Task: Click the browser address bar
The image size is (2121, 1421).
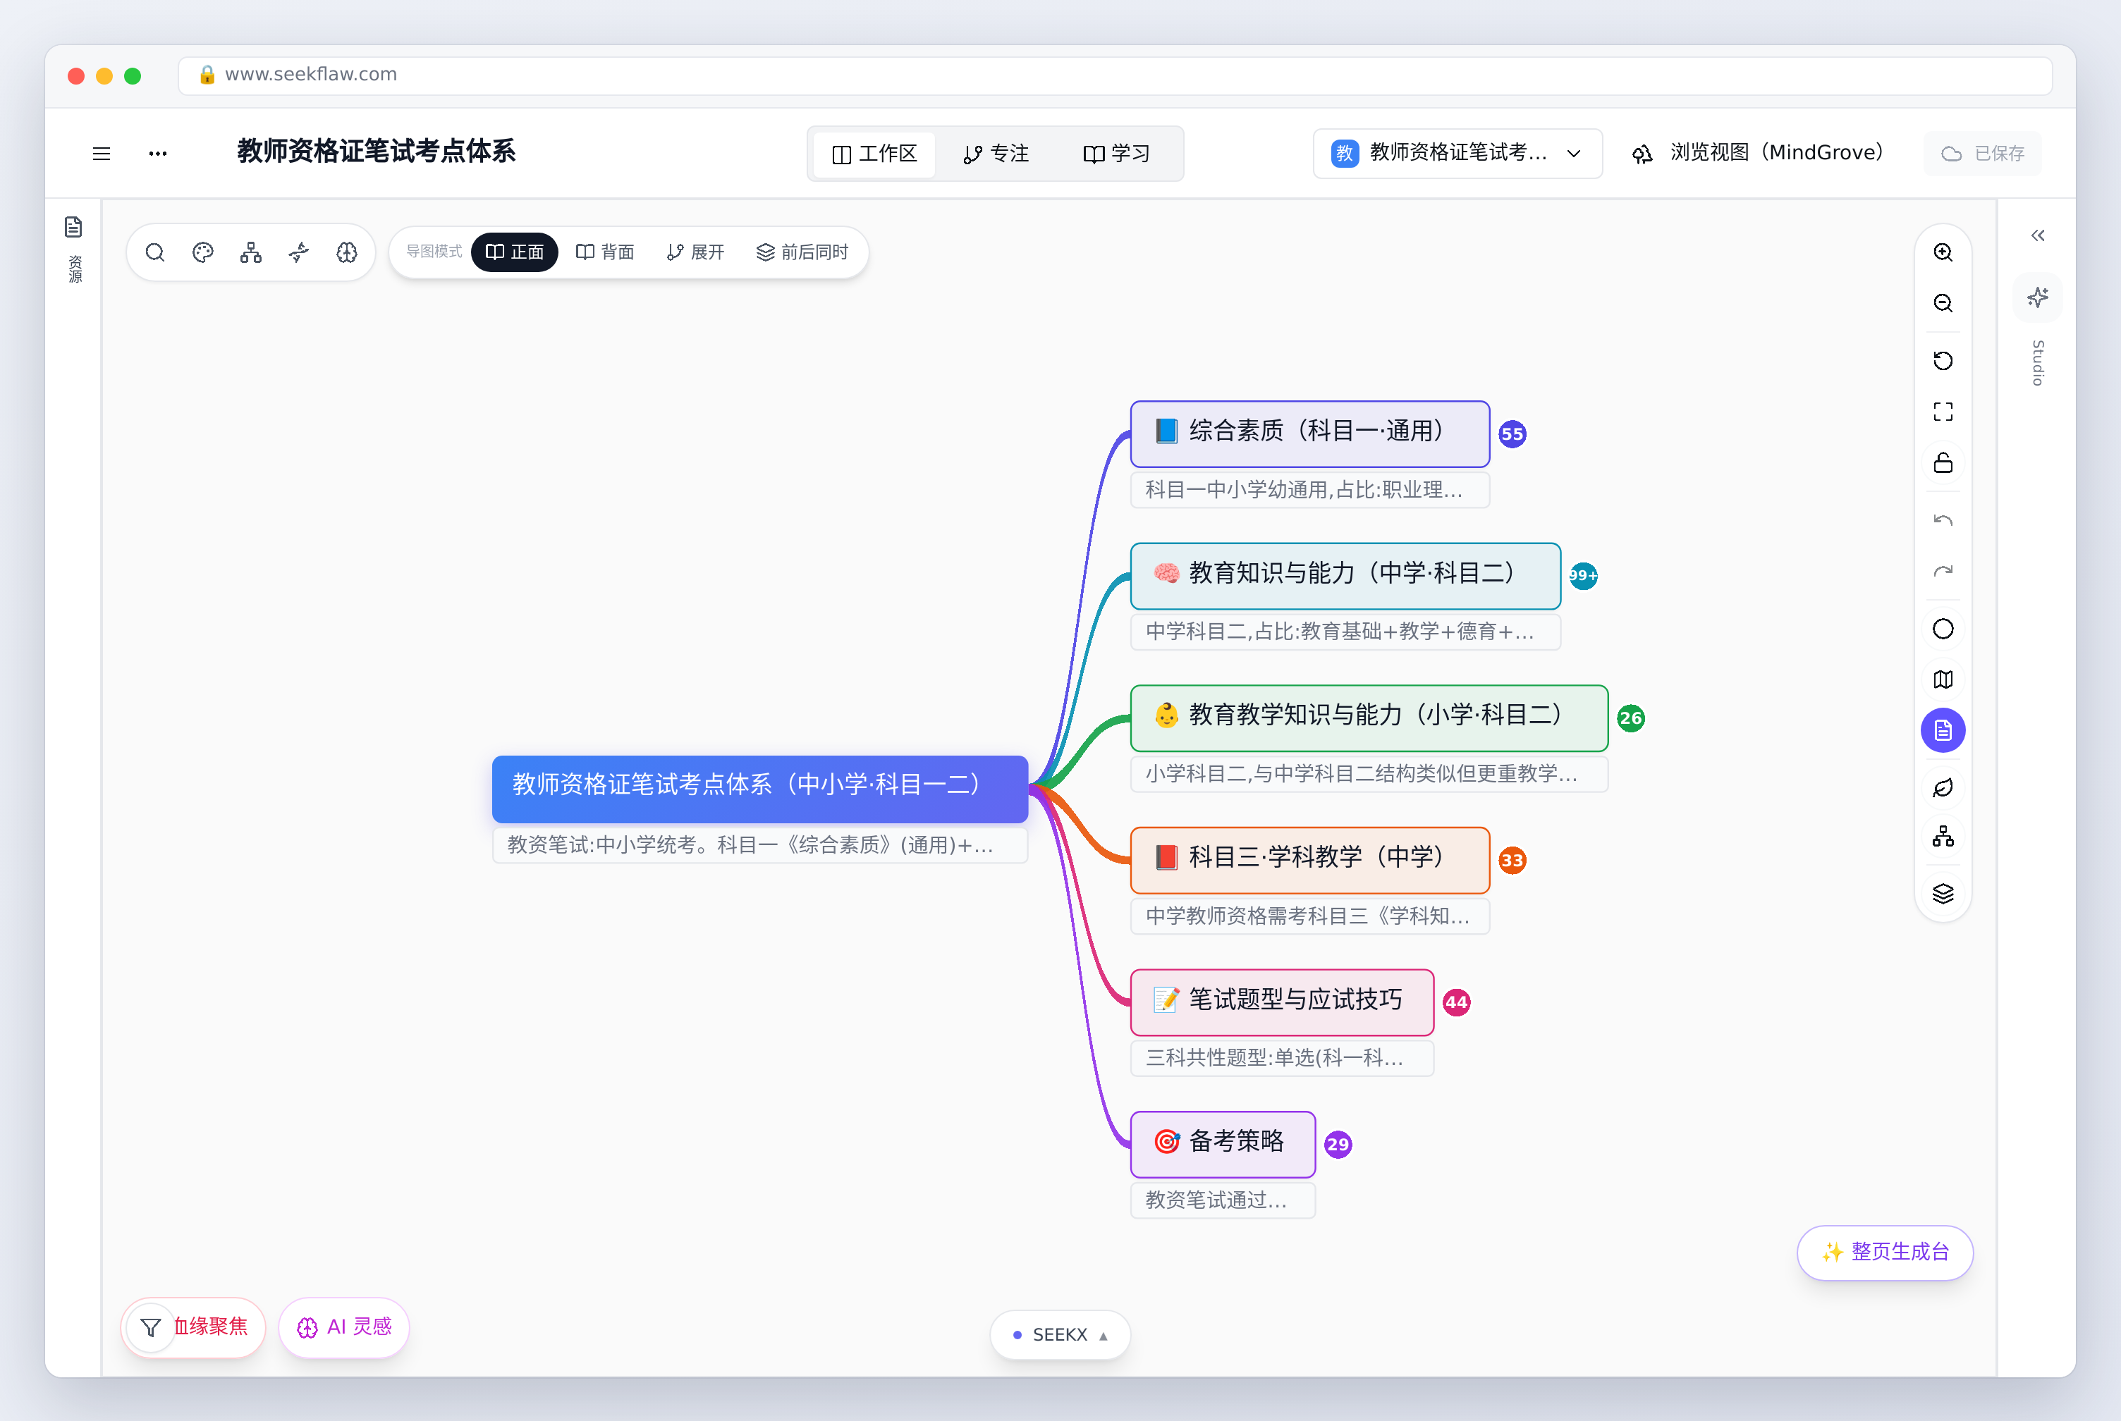Action: [1115, 75]
